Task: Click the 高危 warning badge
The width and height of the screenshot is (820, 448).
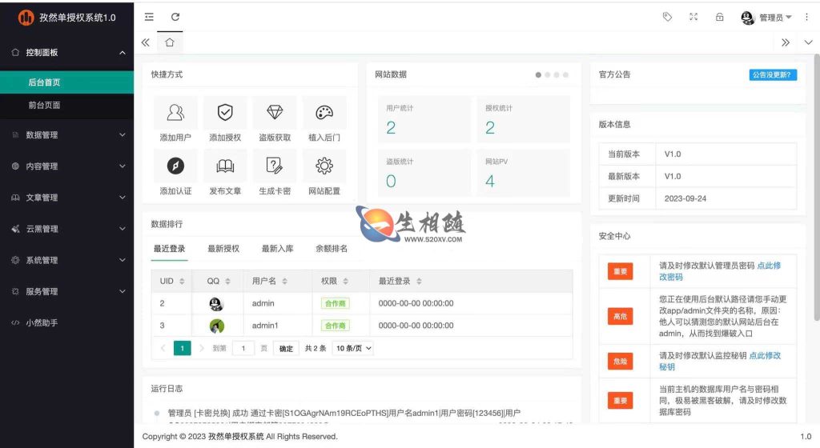Action: click(x=621, y=317)
